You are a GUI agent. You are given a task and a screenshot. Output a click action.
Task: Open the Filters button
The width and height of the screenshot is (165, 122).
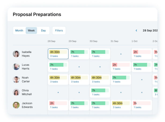click(x=59, y=30)
